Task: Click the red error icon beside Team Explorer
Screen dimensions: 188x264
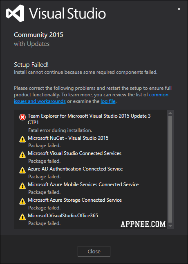Action: (22, 117)
